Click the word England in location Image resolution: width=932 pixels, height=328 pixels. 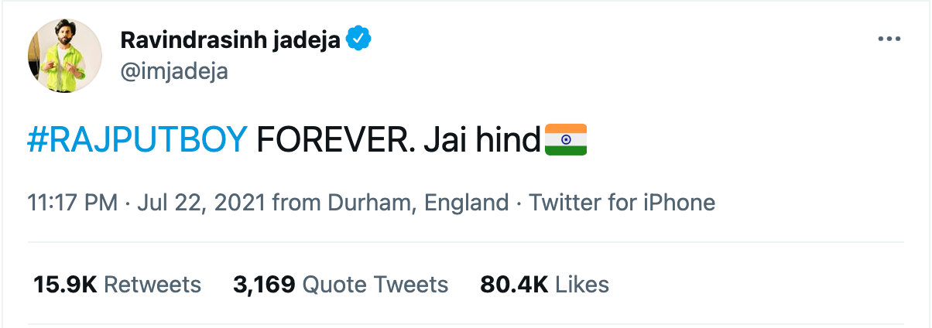point(466,203)
